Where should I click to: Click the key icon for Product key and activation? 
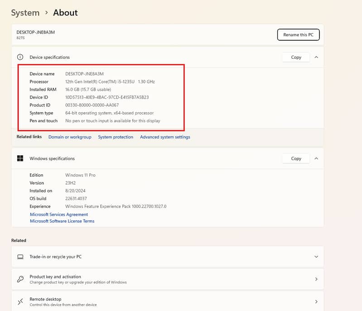coord(20,279)
